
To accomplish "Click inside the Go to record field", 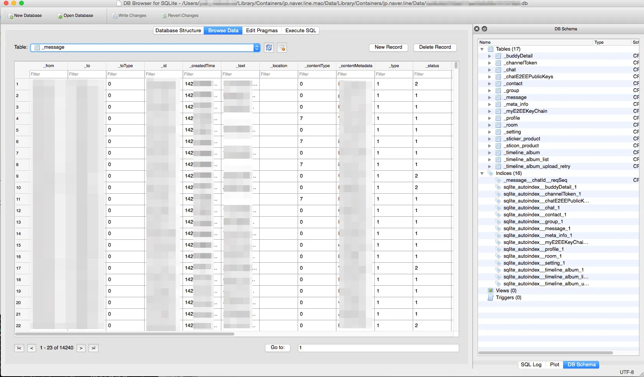I will click(x=378, y=348).
